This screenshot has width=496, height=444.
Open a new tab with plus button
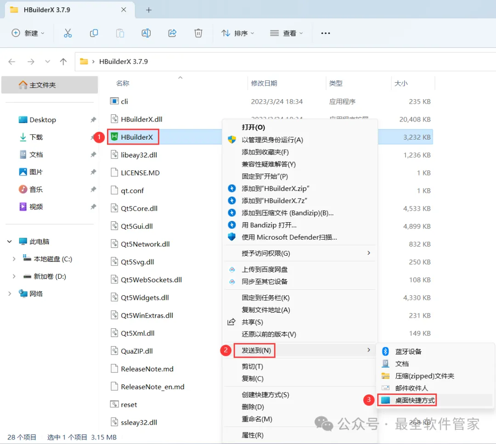(149, 10)
